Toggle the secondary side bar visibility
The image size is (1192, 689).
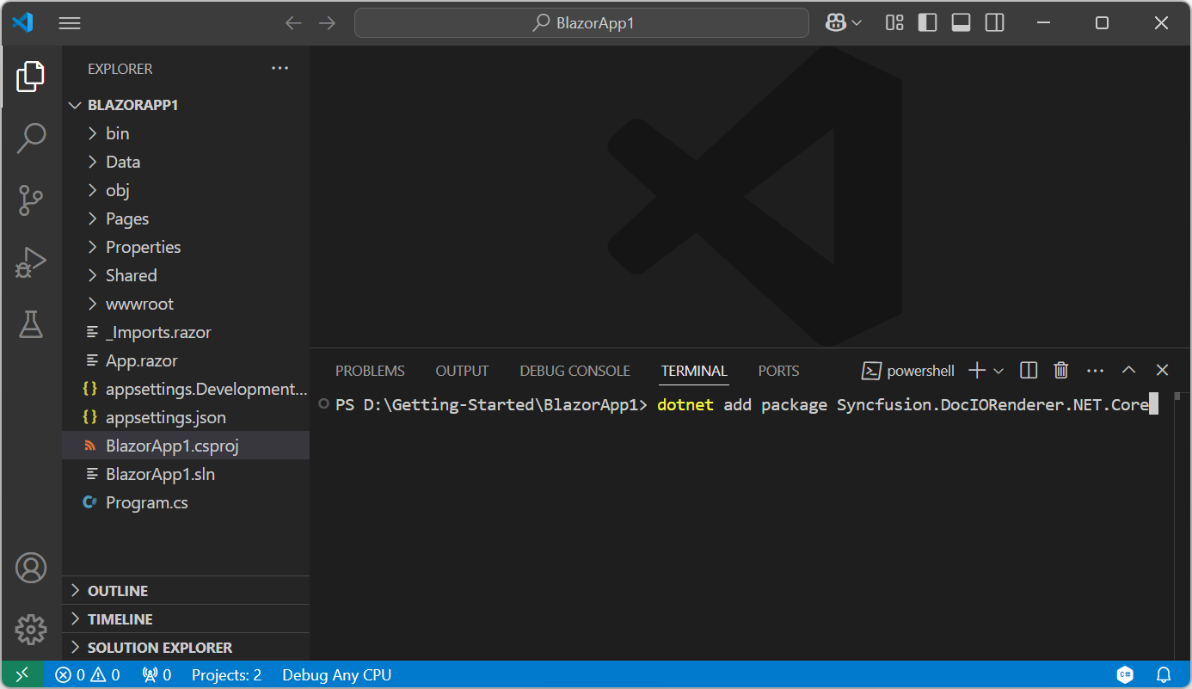pos(995,23)
